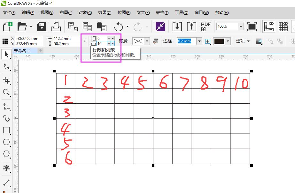295x193 pixels.
Task: Click the Print icon
Action: pos(56,26)
